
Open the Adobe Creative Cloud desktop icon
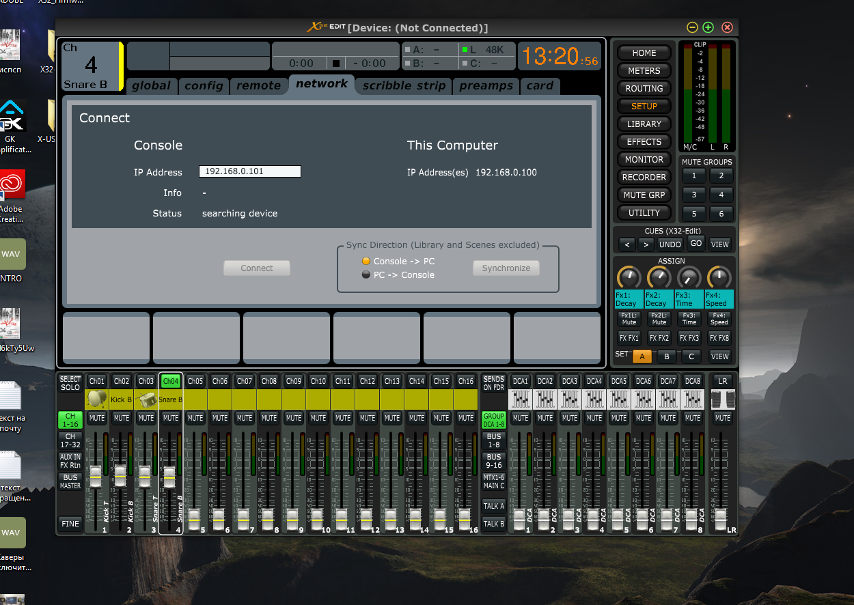pos(12,198)
